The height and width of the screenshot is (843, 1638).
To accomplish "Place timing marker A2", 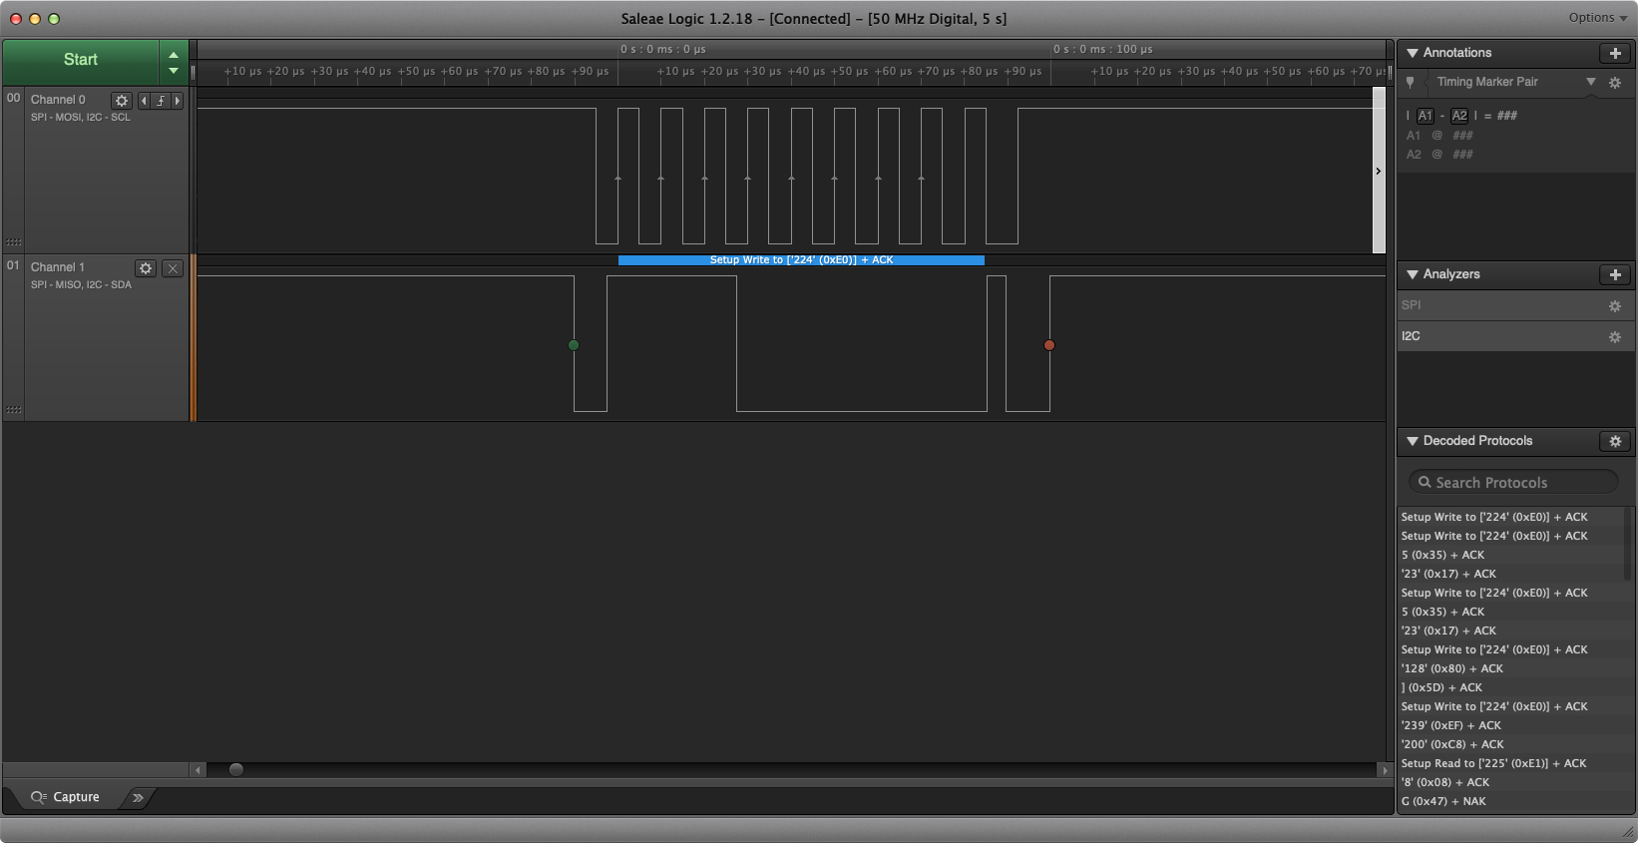I will click(x=1459, y=116).
